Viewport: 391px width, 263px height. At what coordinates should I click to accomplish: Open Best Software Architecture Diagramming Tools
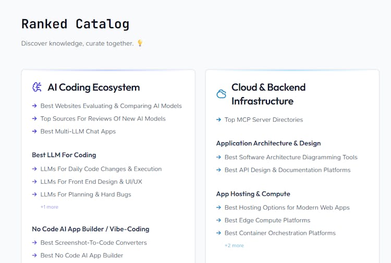[291, 157]
